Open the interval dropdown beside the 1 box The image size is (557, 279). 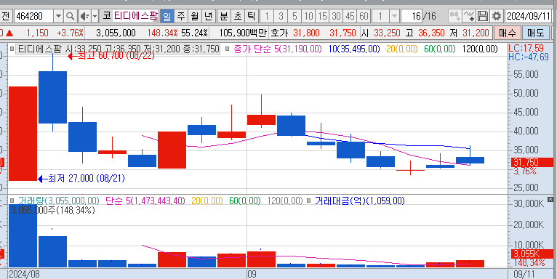(394, 16)
